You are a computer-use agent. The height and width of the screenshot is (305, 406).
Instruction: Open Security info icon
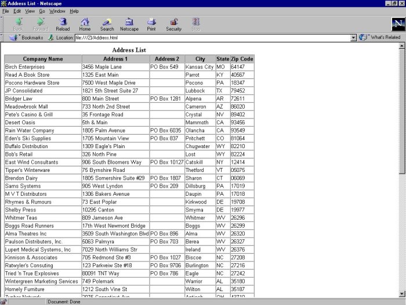point(173,23)
